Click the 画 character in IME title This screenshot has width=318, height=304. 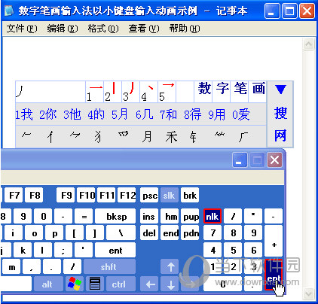[x=258, y=88]
